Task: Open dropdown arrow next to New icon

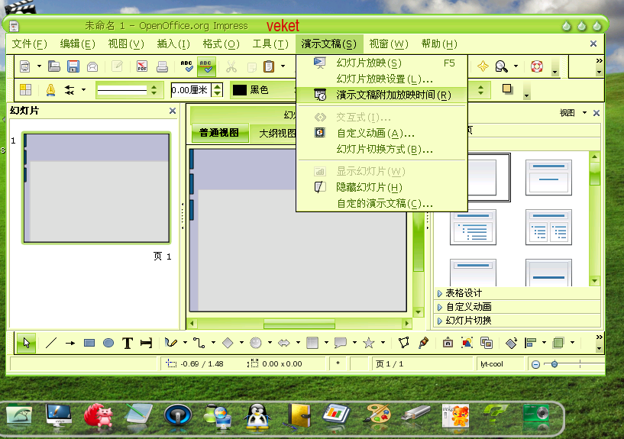Action: coord(39,66)
